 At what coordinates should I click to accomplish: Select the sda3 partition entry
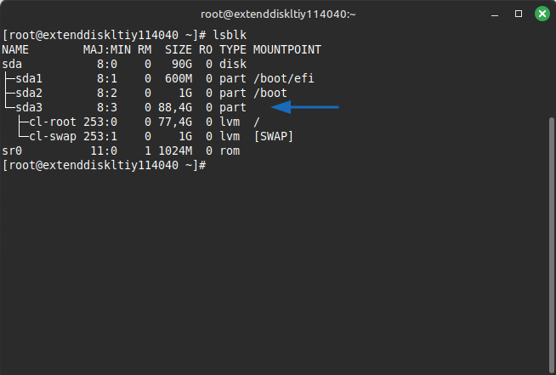27,107
